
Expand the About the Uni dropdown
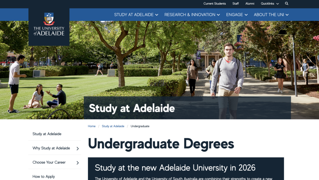click(271, 15)
